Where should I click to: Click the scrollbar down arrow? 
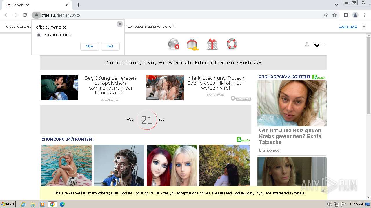click(x=369, y=197)
